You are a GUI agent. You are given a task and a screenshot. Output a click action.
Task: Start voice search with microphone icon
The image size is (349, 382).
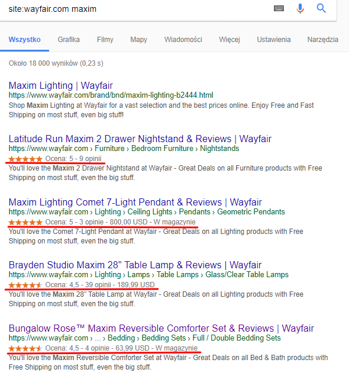pos(300,8)
